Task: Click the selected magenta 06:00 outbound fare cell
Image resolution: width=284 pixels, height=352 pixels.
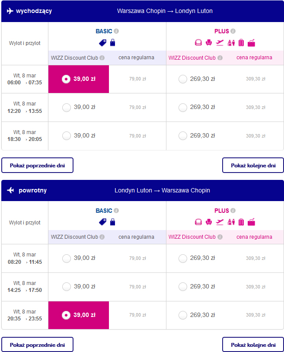Action: click(79, 79)
